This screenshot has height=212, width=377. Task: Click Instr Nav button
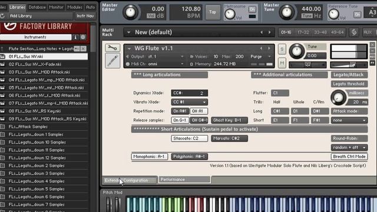[85, 16]
